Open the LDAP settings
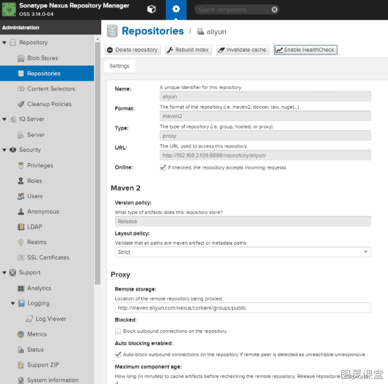 [x=35, y=227]
